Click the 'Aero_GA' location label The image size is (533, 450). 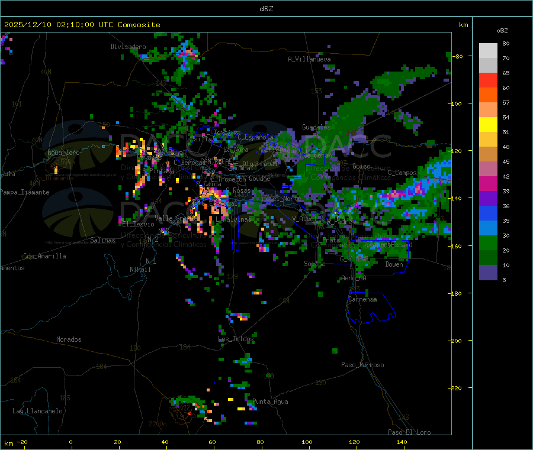click(354, 278)
